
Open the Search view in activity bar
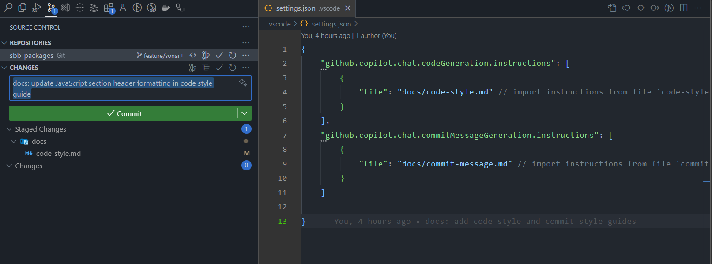[x=8, y=8]
